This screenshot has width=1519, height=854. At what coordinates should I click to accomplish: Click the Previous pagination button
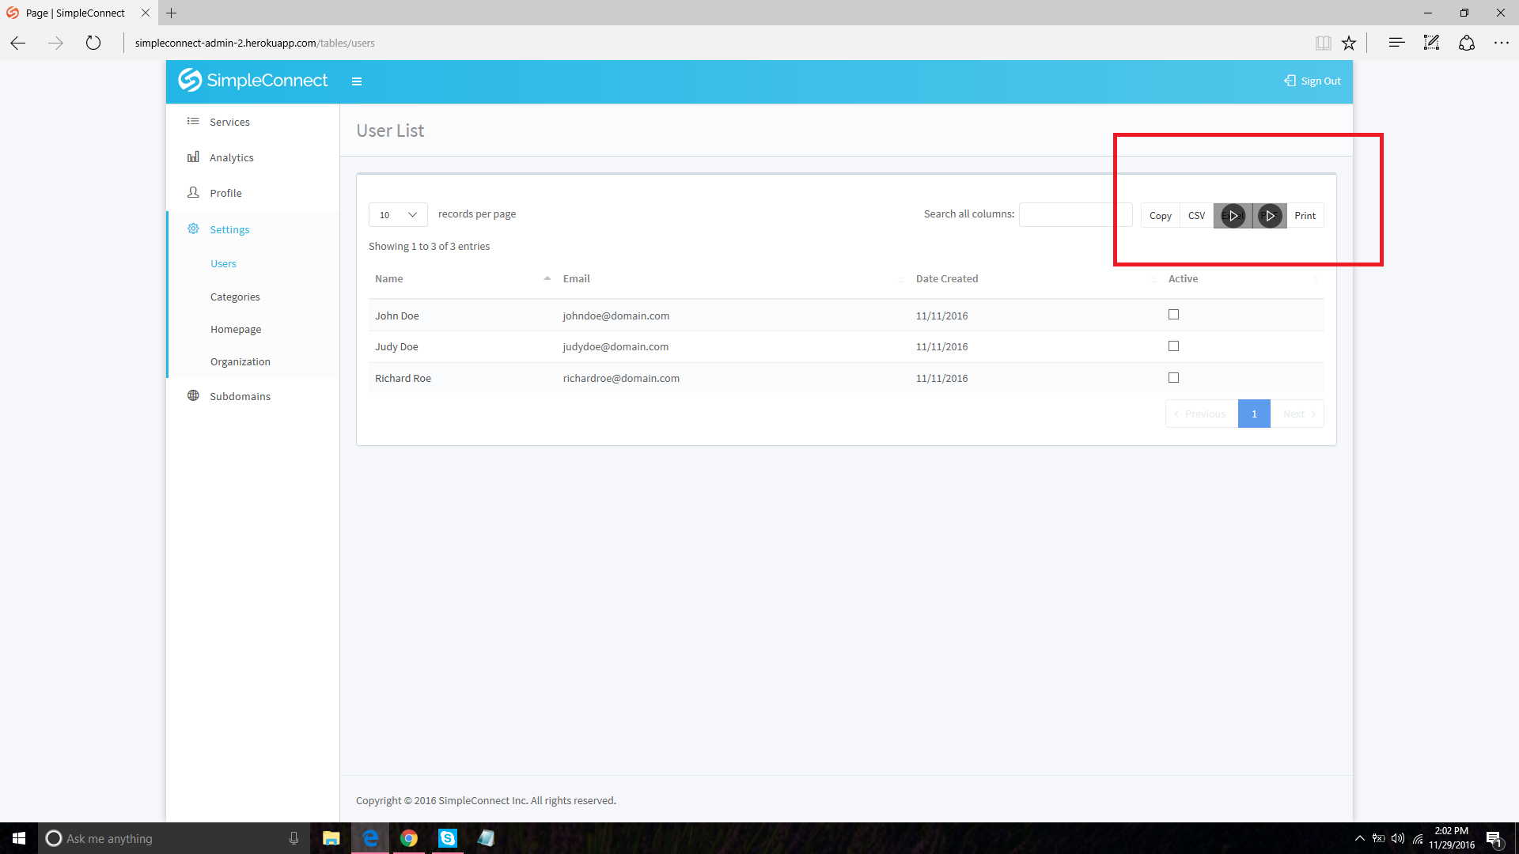click(x=1201, y=414)
